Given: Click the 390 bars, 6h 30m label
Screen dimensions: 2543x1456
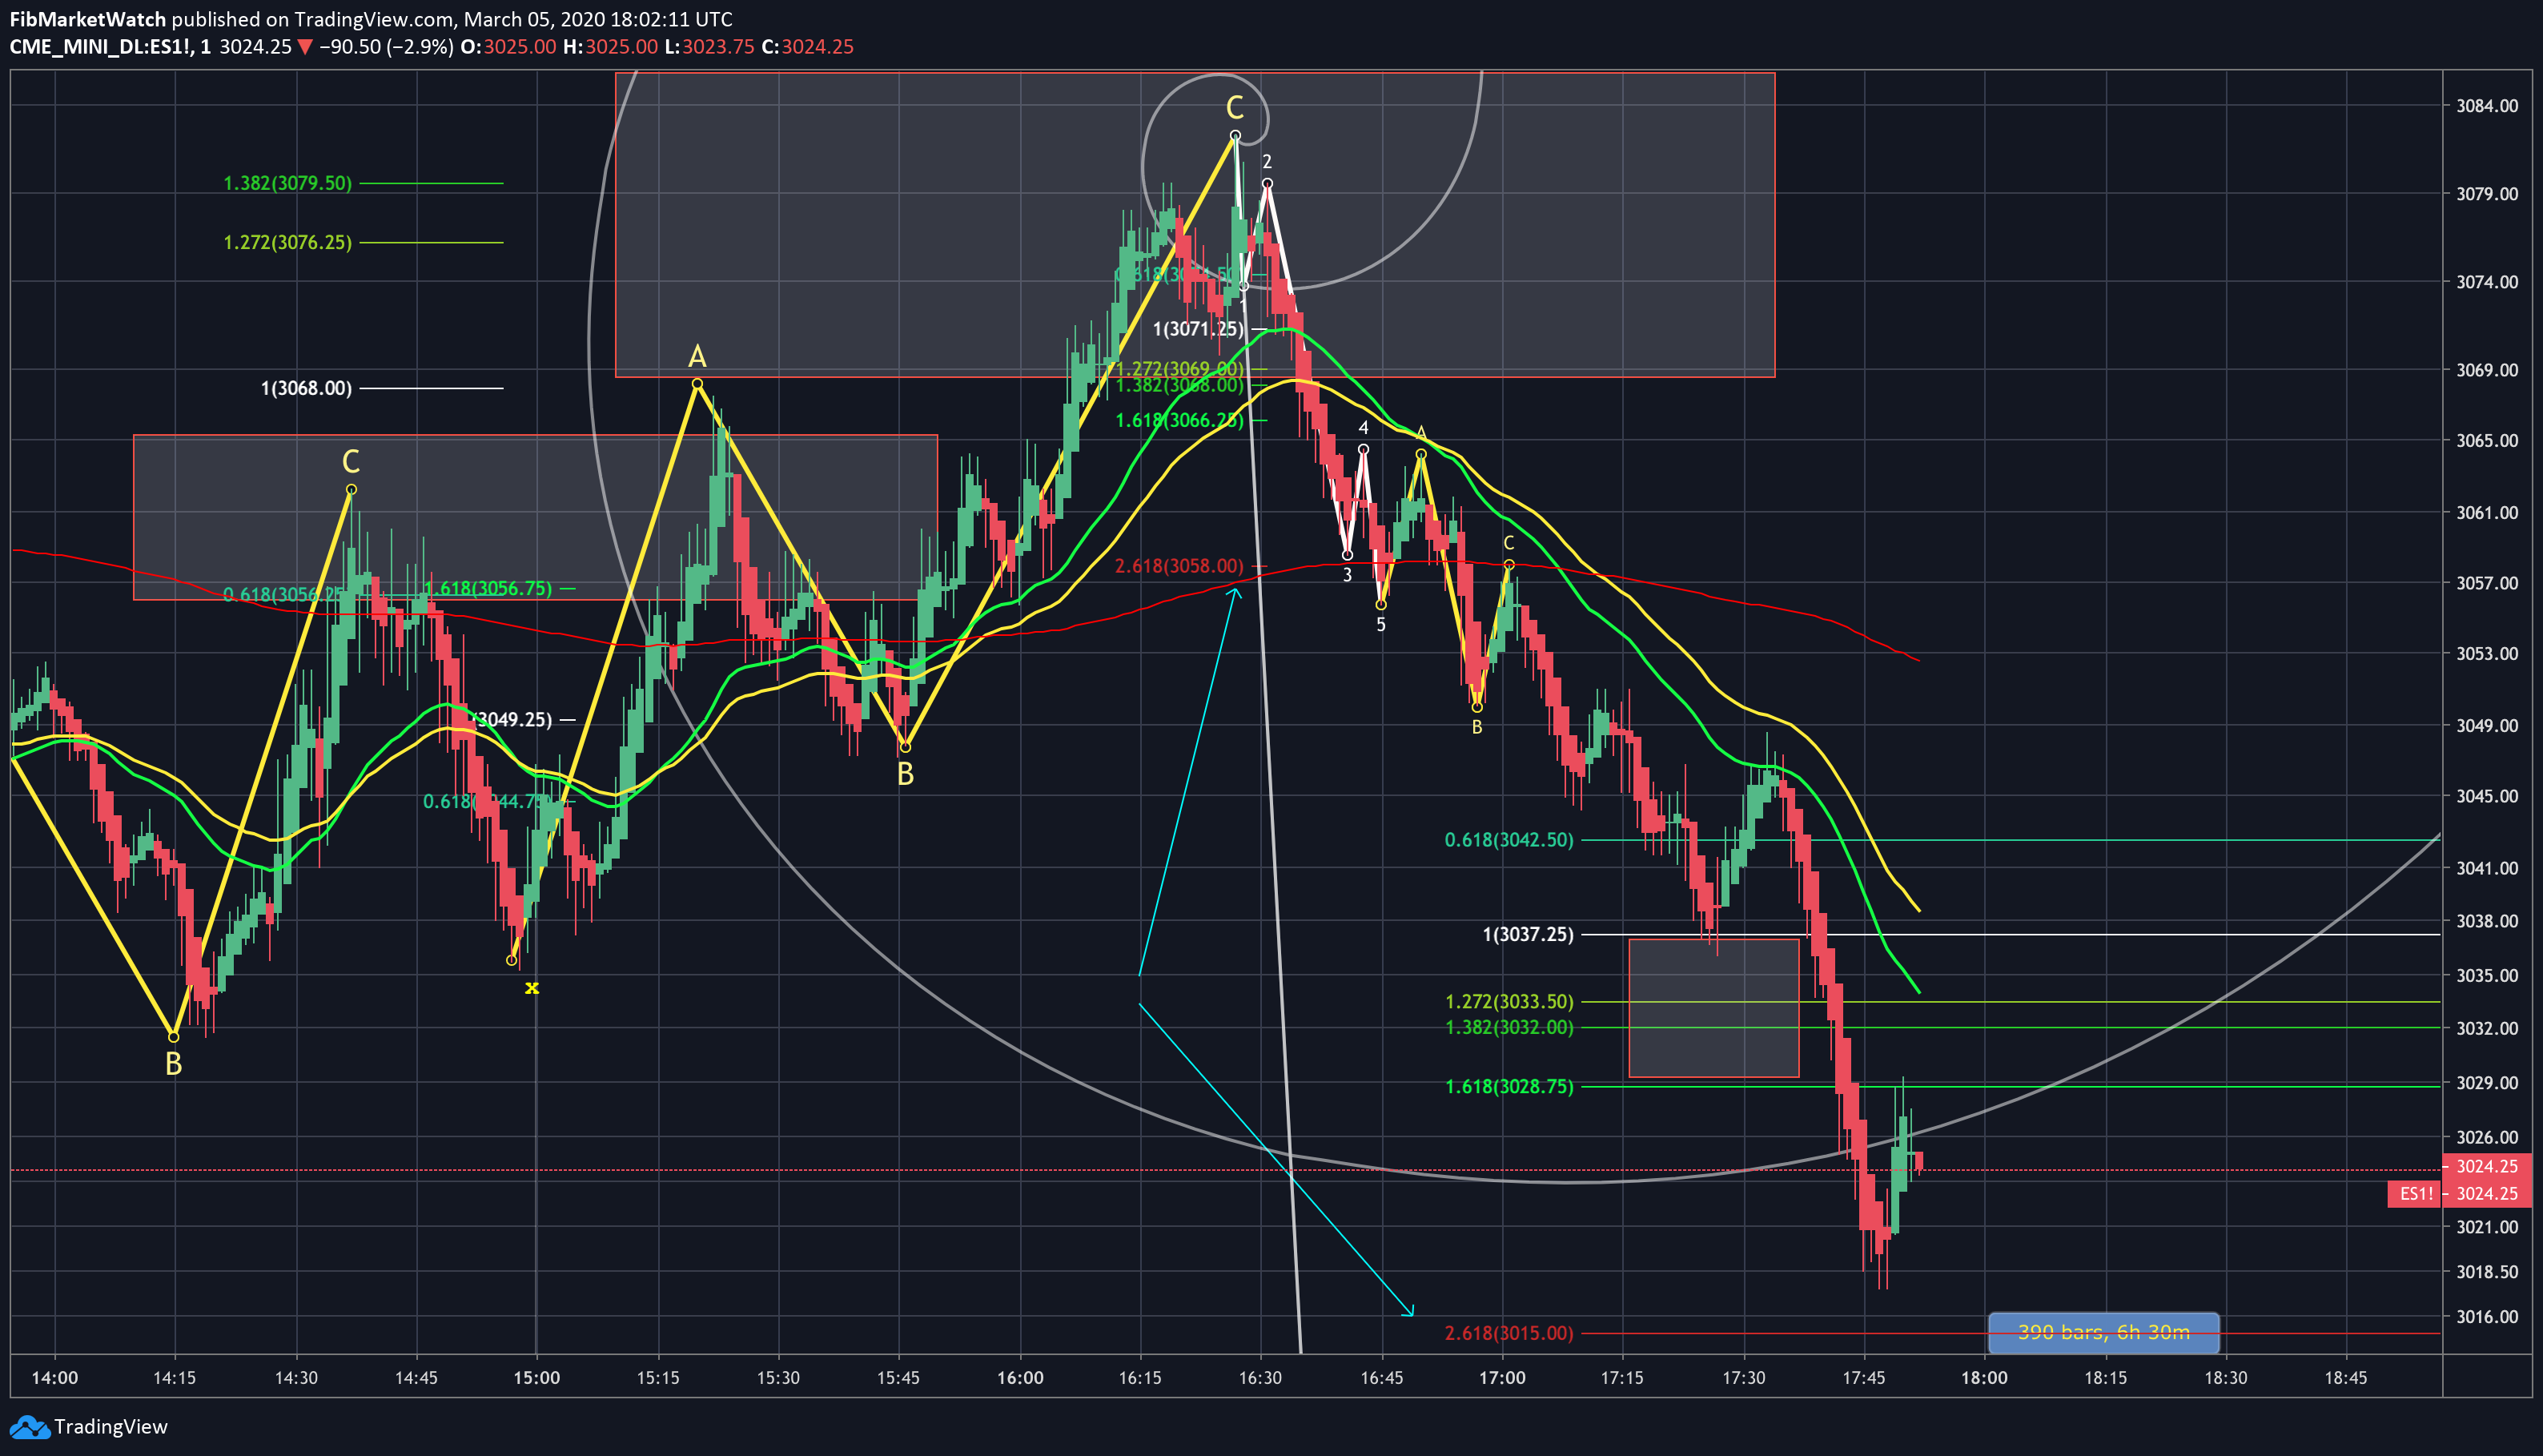Looking at the screenshot, I should (x=2103, y=1332).
